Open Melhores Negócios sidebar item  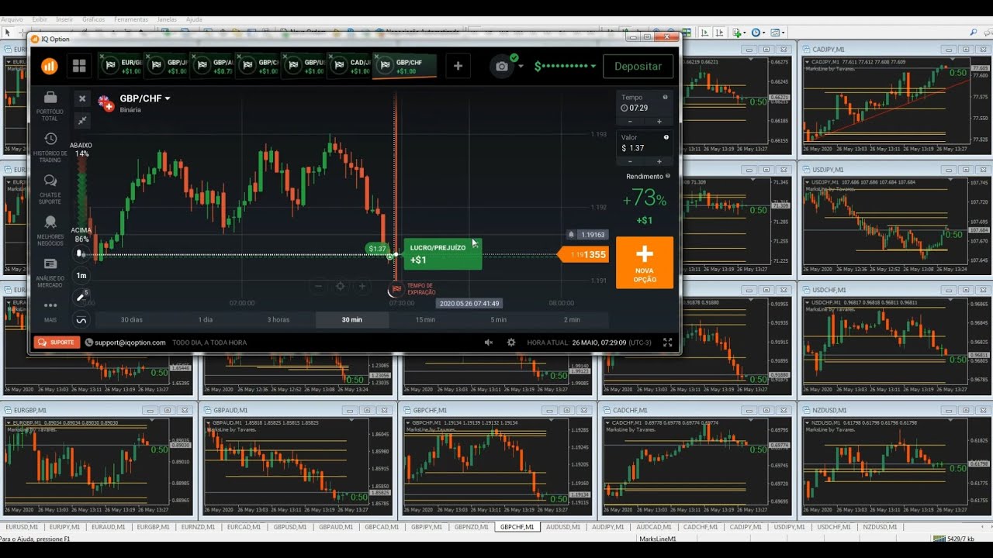(x=50, y=231)
